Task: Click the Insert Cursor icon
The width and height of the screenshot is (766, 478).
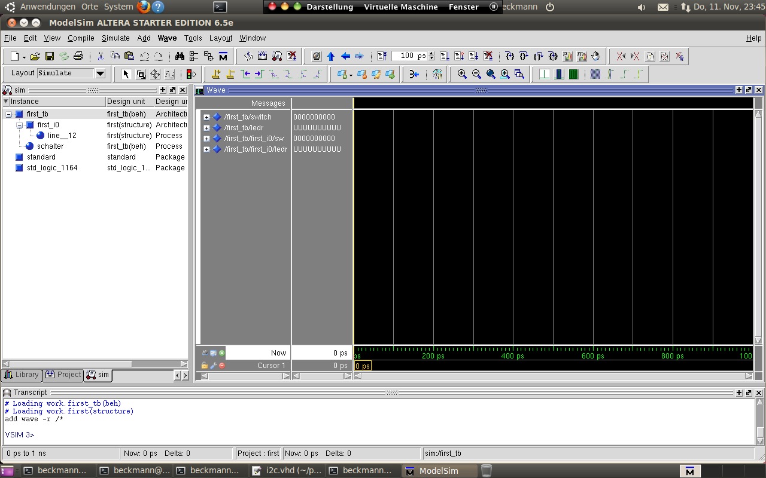Action: click(x=216, y=74)
